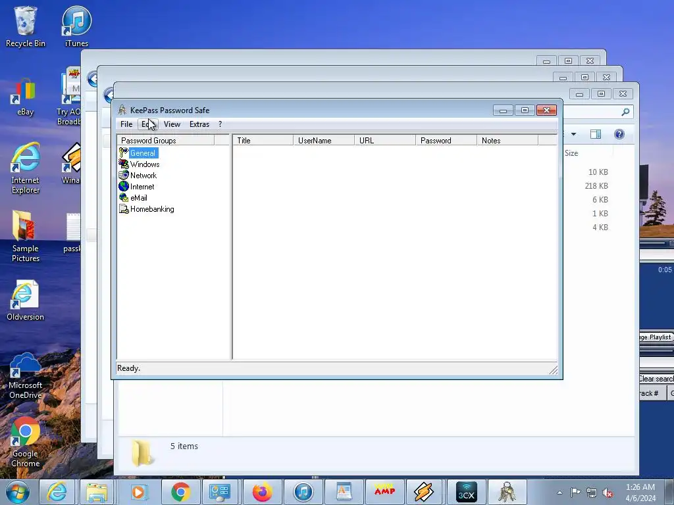Open iTunes from the taskbar

click(303, 492)
